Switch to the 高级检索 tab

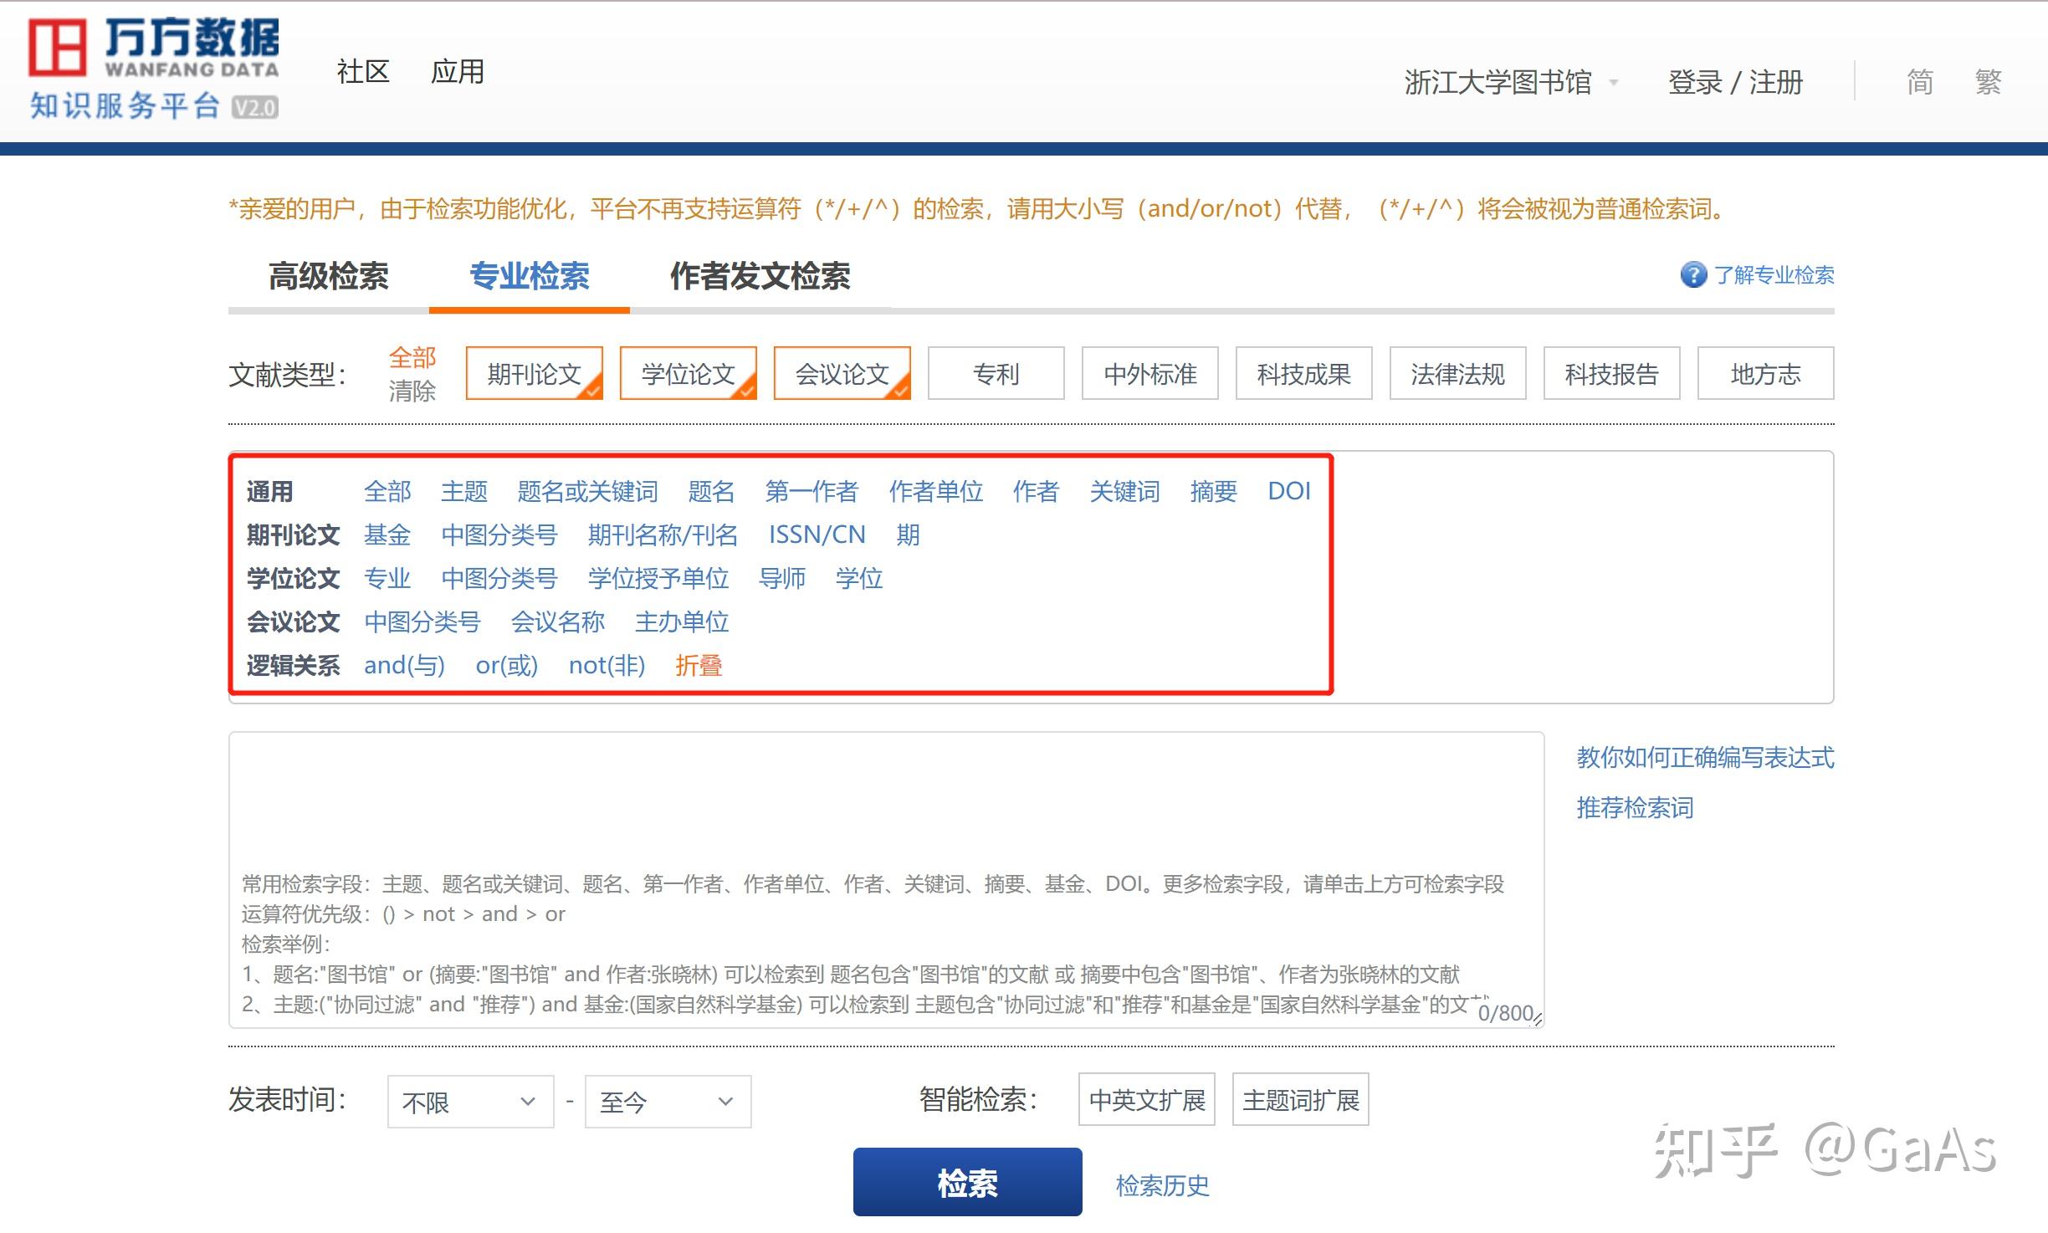[x=329, y=278]
